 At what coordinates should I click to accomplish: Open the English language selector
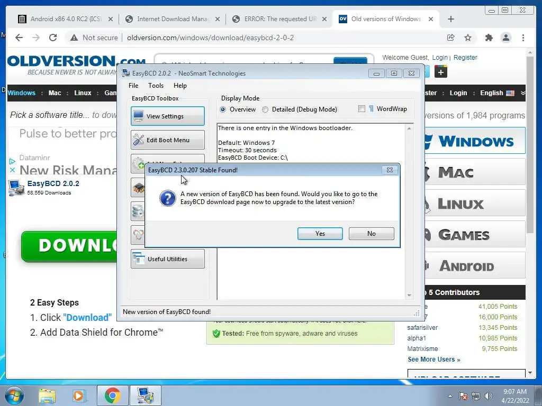[497, 93]
